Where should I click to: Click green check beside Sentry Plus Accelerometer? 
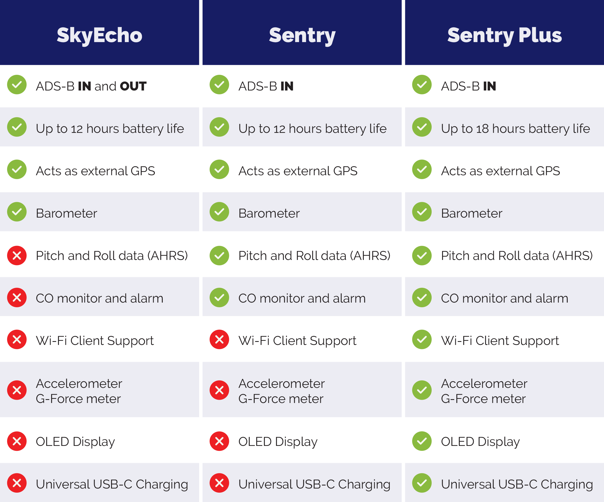(422, 390)
